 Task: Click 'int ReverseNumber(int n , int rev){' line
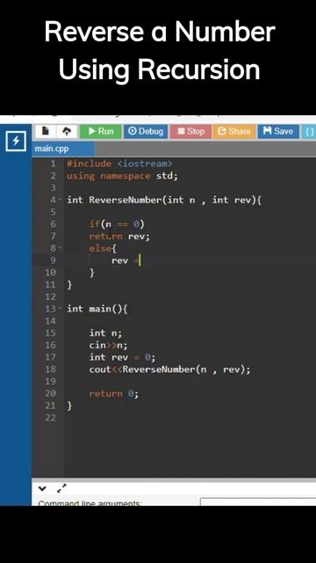(164, 200)
